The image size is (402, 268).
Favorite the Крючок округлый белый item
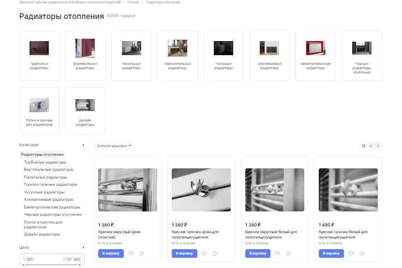coord(277,253)
